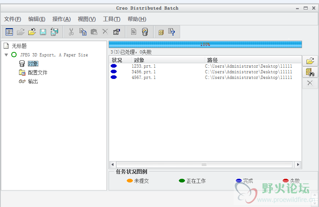Click the horizontal scrollbar left arrow
This screenshot has width=319, height=207.
pyautogui.click(x=113, y=164)
